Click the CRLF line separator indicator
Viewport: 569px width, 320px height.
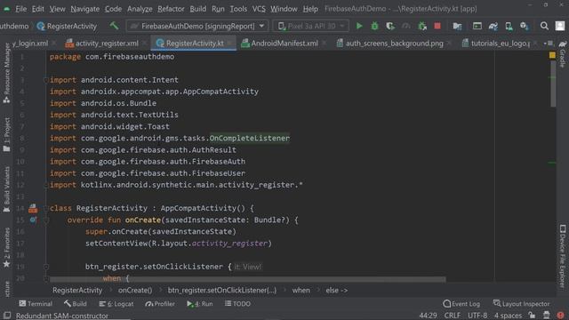coord(453,316)
